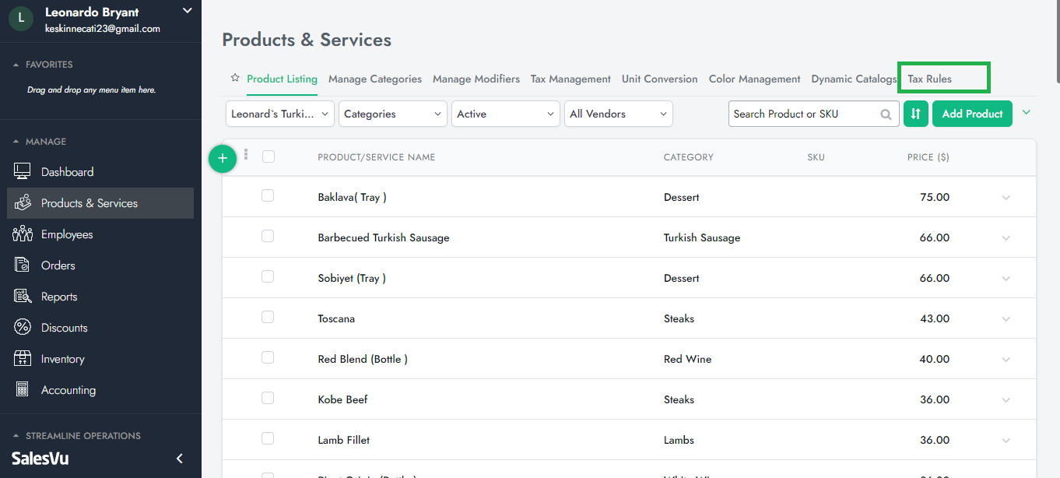Switch to the Tax Rules tab
1060x478 pixels.
tap(929, 79)
